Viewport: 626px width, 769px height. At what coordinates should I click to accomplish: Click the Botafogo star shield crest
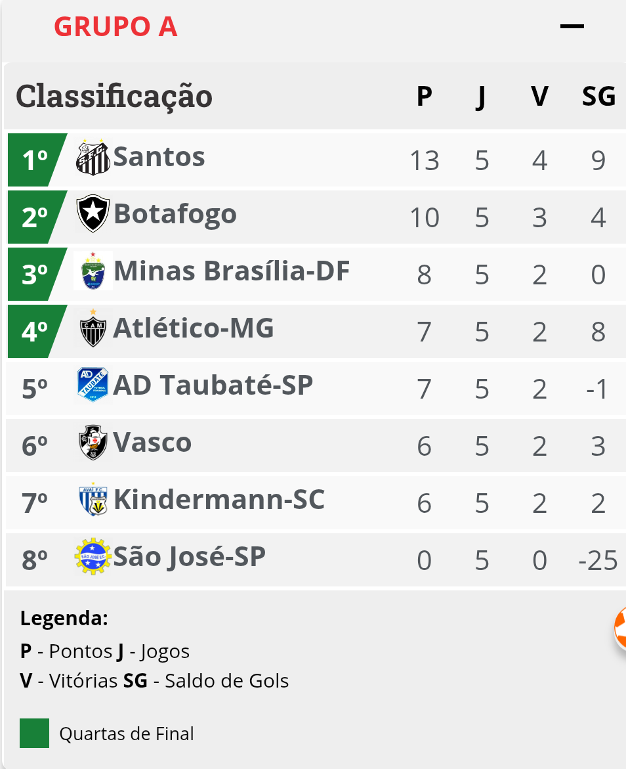(x=93, y=213)
